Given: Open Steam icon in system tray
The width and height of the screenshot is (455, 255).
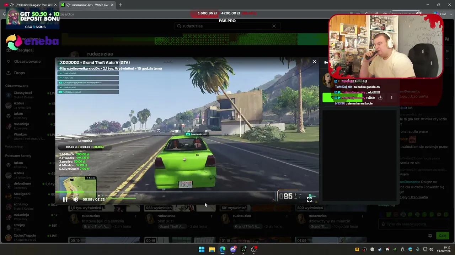Looking at the screenshot, I should (380, 249).
